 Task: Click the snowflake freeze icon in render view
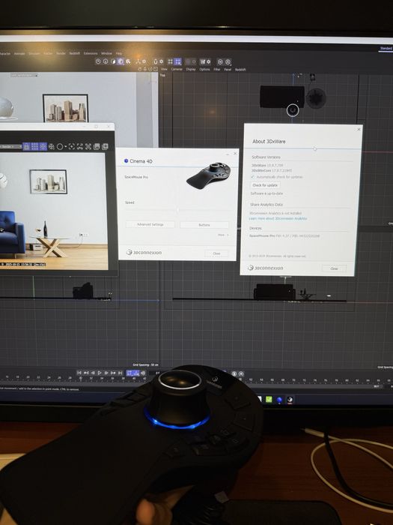(x=52, y=147)
